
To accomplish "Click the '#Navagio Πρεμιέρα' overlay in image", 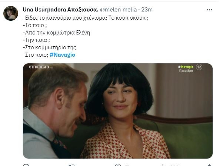I will 186,69.
